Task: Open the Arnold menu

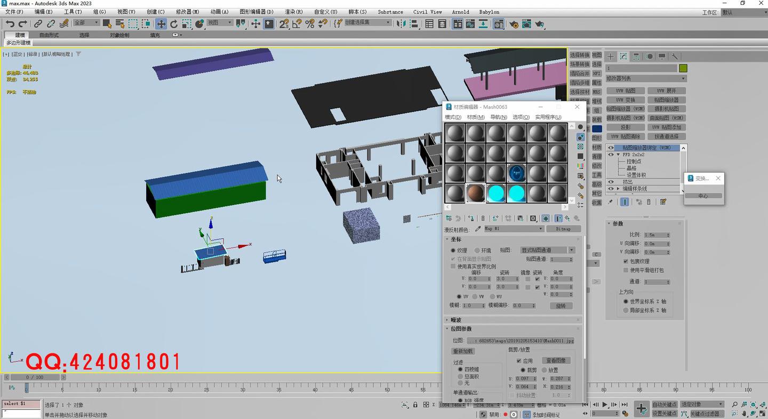Action: click(x=460, y=12)
